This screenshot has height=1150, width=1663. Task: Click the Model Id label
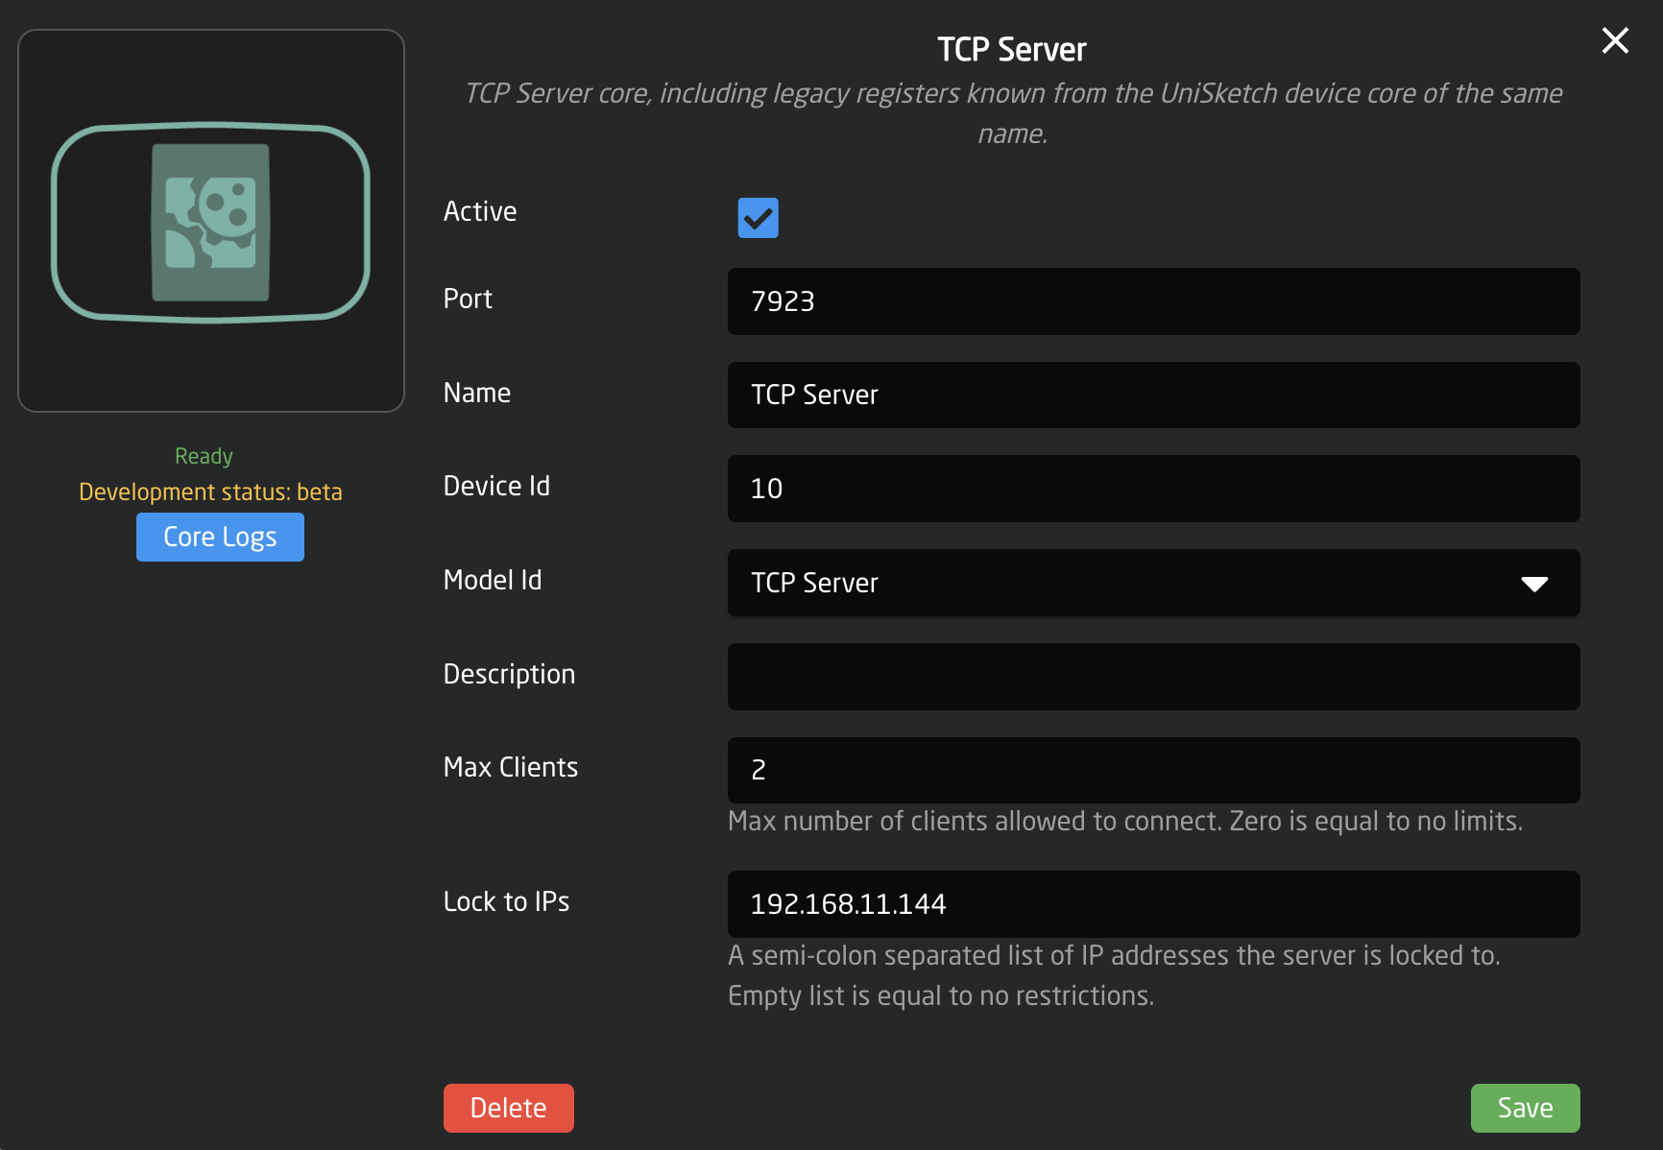click(493, 580)
